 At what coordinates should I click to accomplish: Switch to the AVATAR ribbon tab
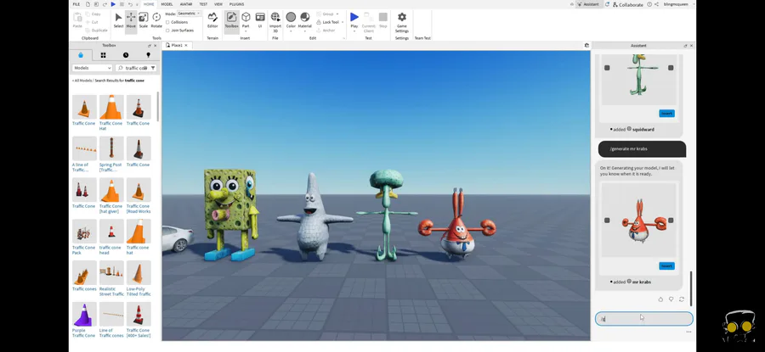coord(186,4)
